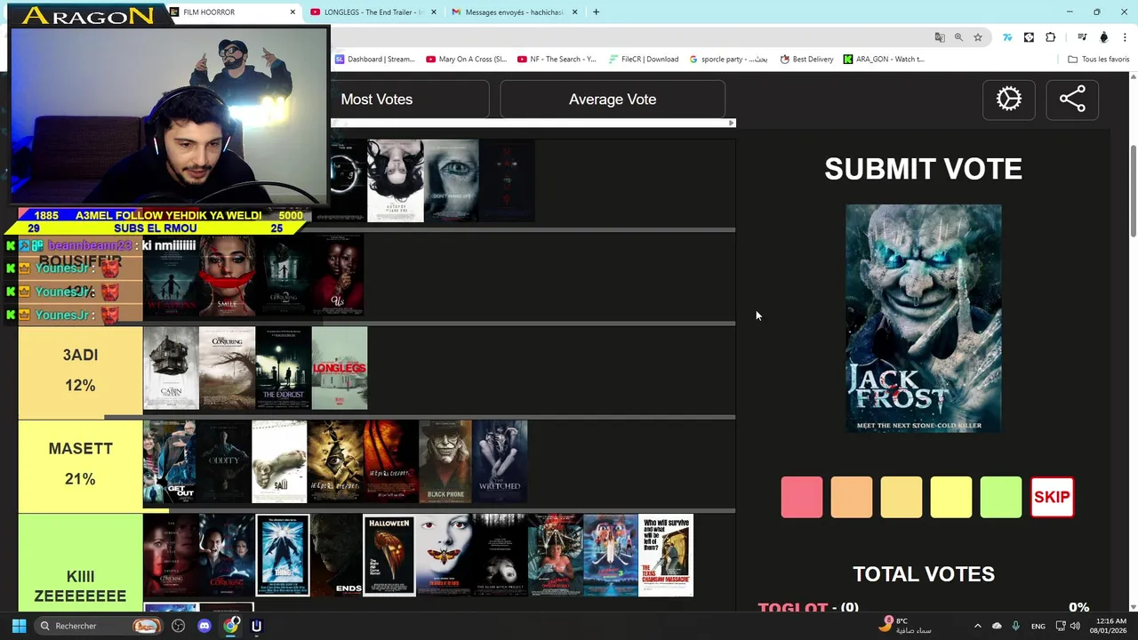Open ARA_GON Watch bookmark
1138x640 pixels.
tap(884, 60)
